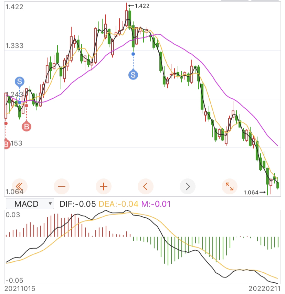285x294 pixels.
Task: Select the purple M:-0.01 readout
Action: 156,204
